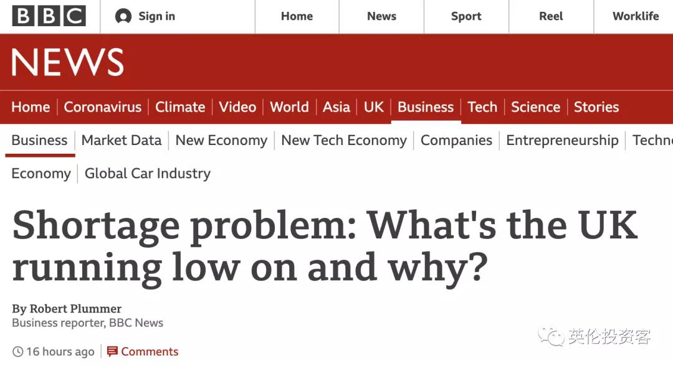Click the Sign in account icon
Screen dimensions: 673x366
click(x=123, y=17)
